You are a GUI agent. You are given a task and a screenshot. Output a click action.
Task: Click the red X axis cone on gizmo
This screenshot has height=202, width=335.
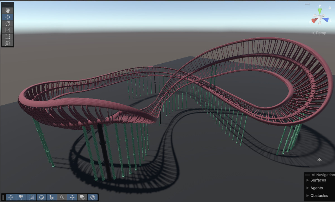(314, 20)
